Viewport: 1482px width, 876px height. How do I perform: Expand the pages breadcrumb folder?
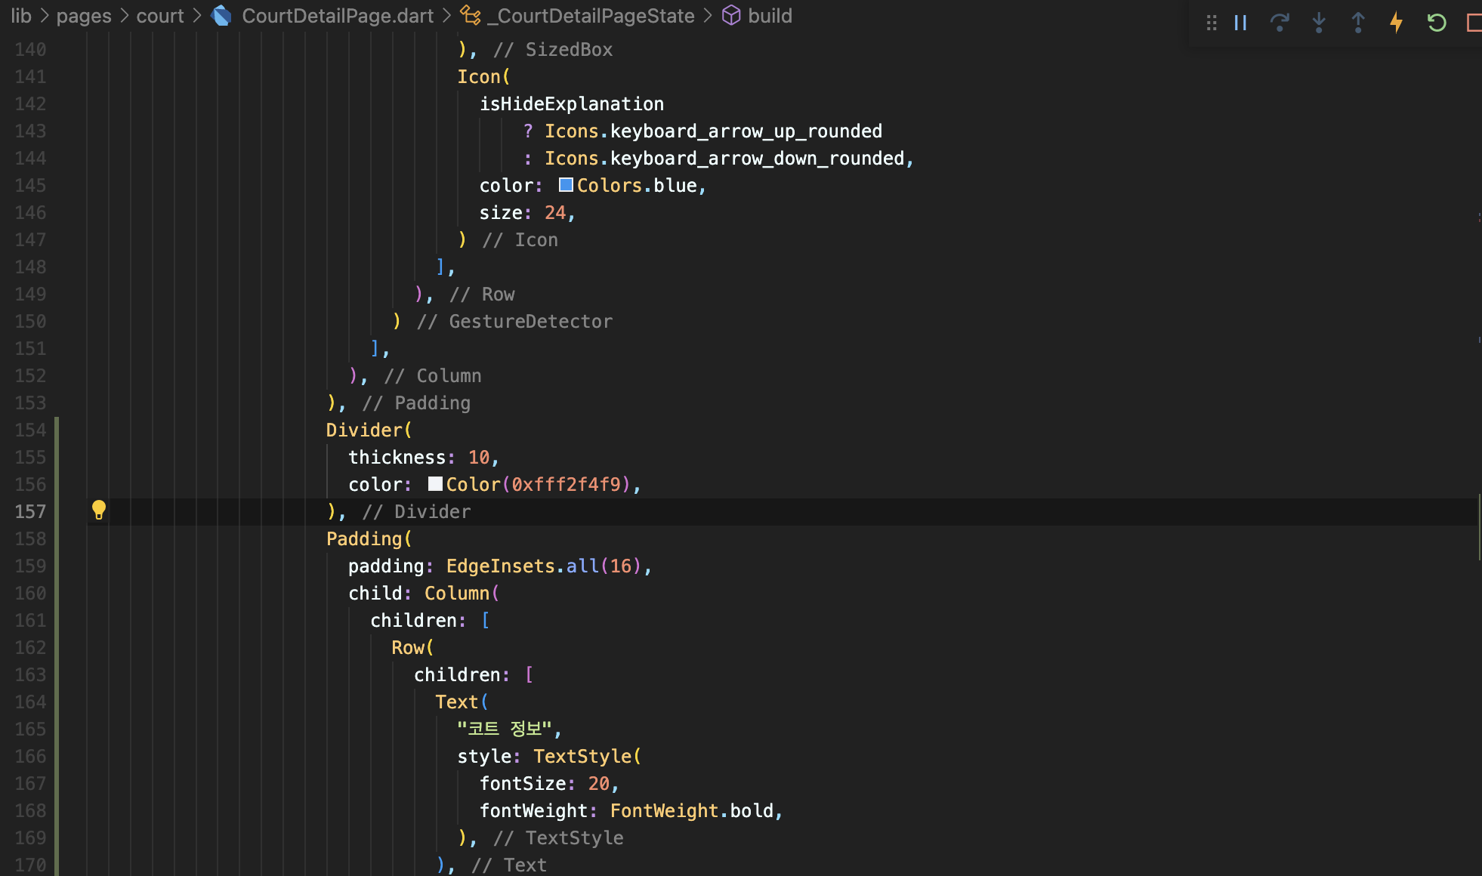pyautogui.click(x=84, y=16)
